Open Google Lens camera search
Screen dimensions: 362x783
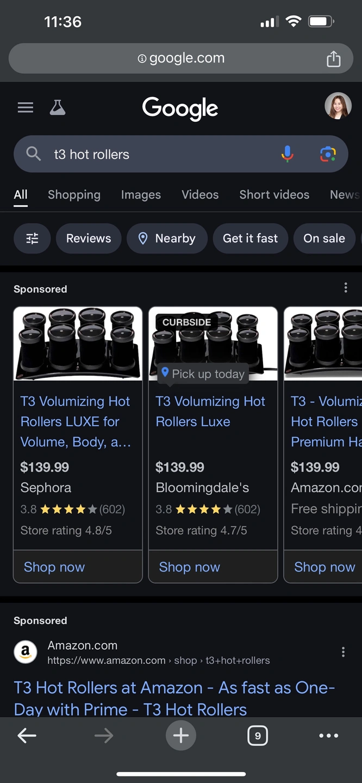328,154
